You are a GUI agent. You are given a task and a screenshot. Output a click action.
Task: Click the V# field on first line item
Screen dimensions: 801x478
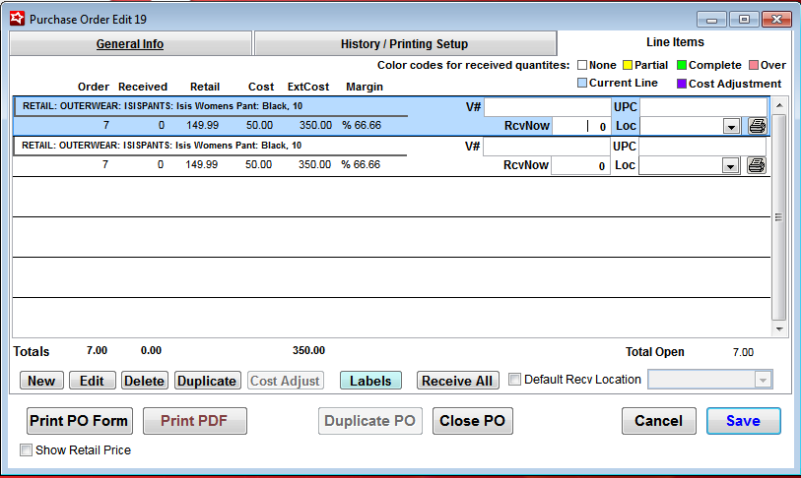[x=547, y=107]
